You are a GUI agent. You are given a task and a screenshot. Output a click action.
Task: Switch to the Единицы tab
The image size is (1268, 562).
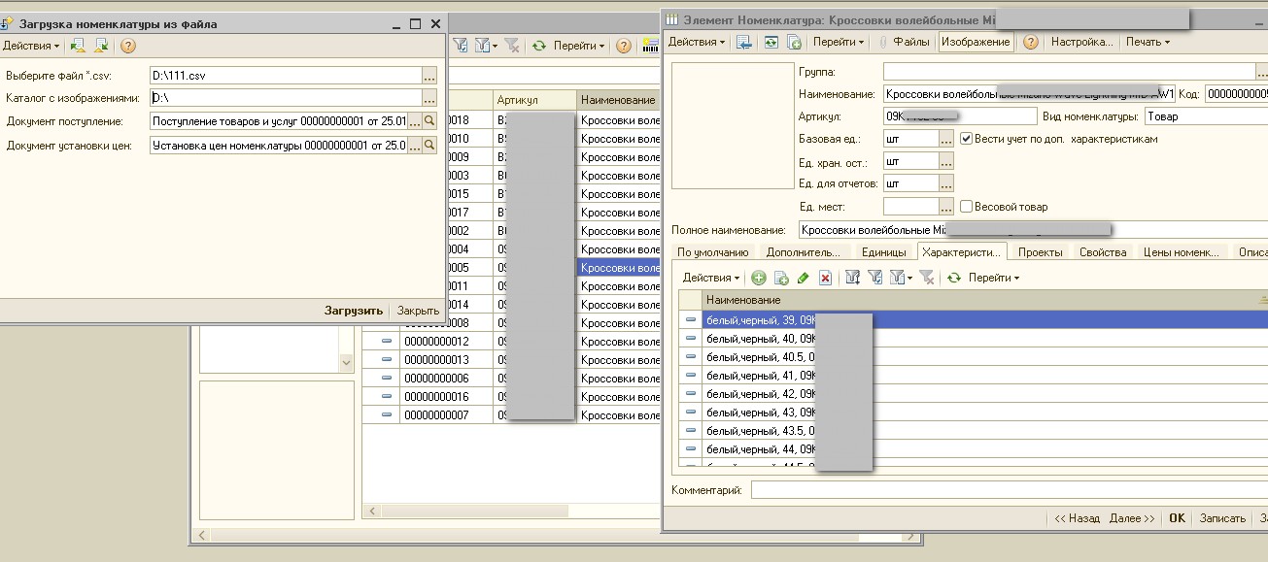click(883, 252)
